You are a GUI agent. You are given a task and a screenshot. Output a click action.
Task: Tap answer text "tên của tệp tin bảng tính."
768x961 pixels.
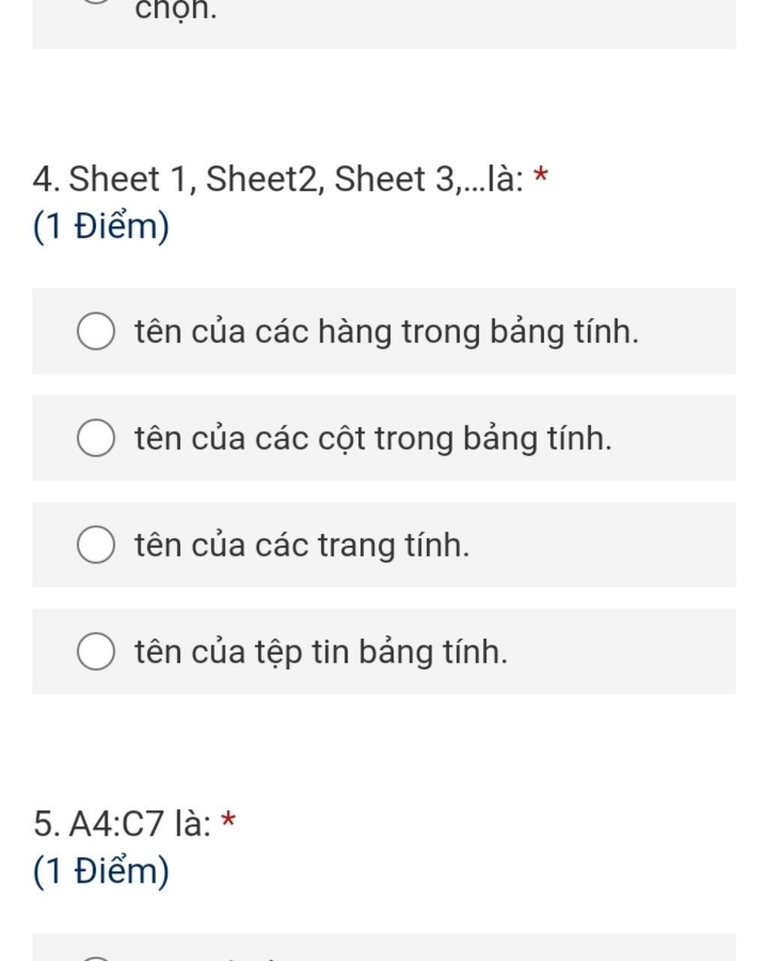click(321, 652)
